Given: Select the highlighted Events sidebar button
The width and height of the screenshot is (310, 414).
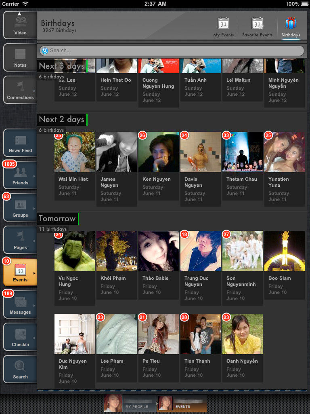Looking at the screenshot, I should 20,272.
